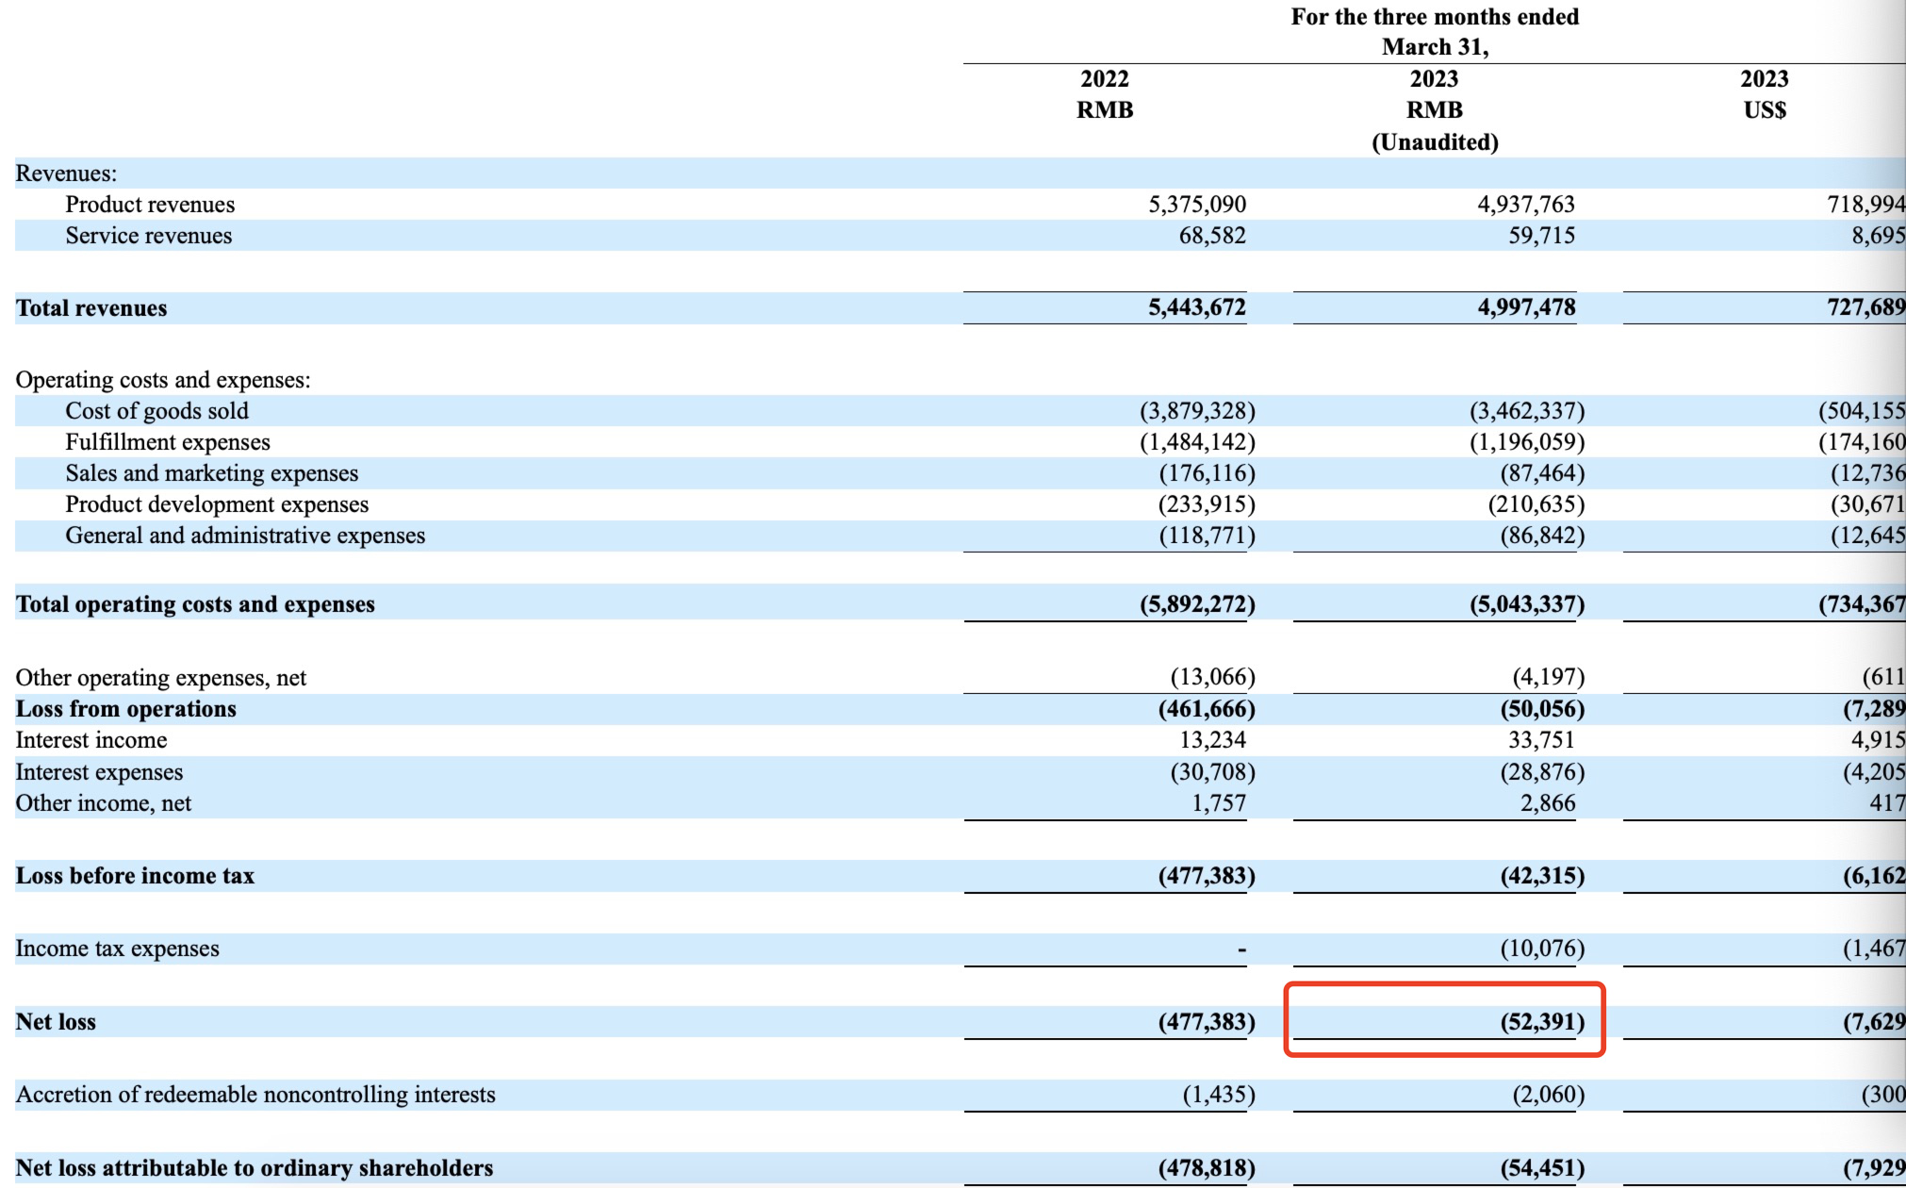Click Service revenues 2023 value 59,715
Screen dimensions: 1906x1188
coord(1541,235)
